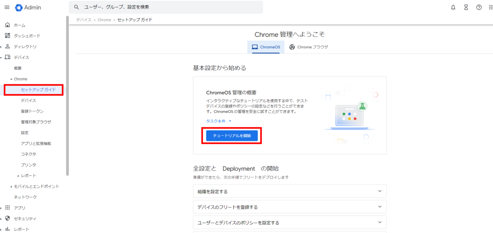Image resolution: width=493 pixels, height=233 pixels.
Task: Open the notifications bell
Action: pyautogui.click(x=453, y=7)
